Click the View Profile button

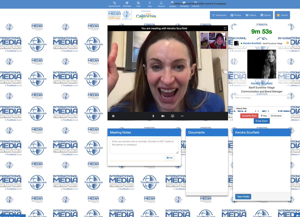click(x=243, y=197)
